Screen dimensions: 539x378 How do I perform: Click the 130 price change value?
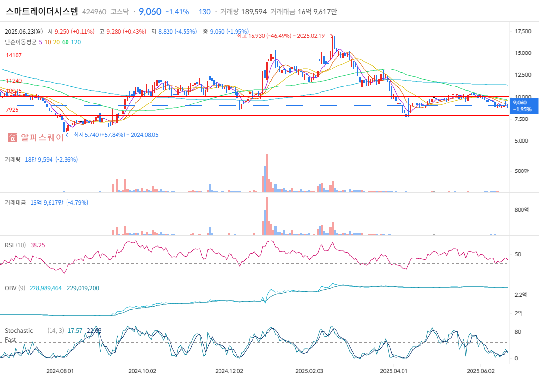point(204,12)
